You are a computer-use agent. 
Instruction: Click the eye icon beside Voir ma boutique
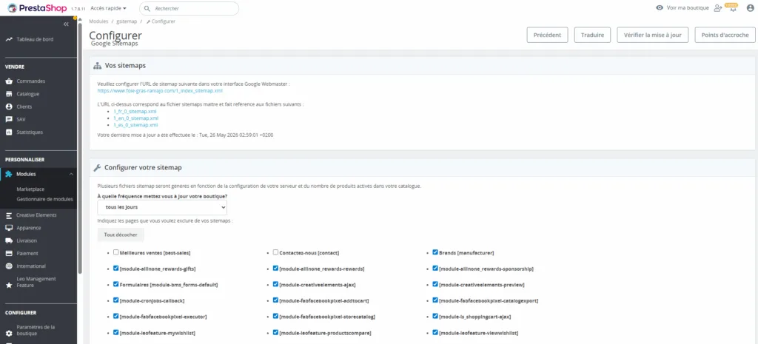tap(660, 7)
